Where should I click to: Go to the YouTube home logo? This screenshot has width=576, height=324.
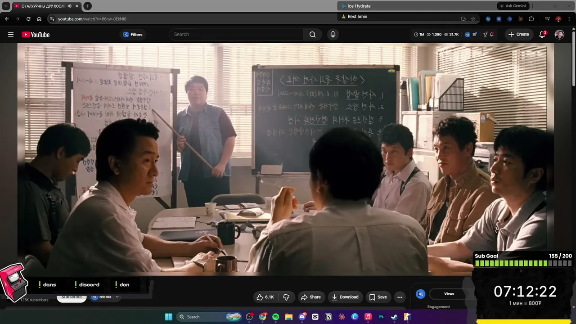click(x=36, y=35)
